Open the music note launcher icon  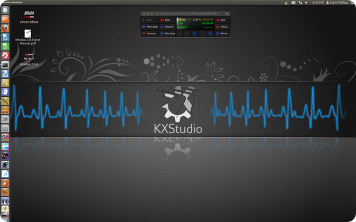click(x=5, y=174)
